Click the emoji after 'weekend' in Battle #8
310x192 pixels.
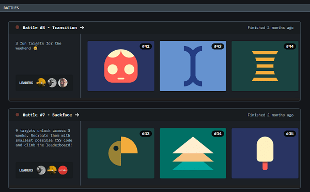pyautogui.click(x=35, y=48)
